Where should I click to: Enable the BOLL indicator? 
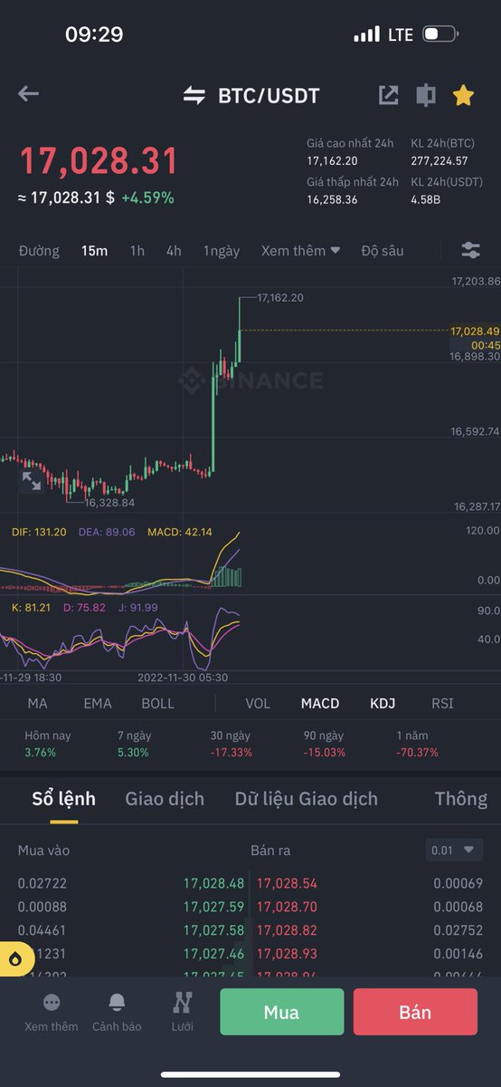[x=158, y=703]
